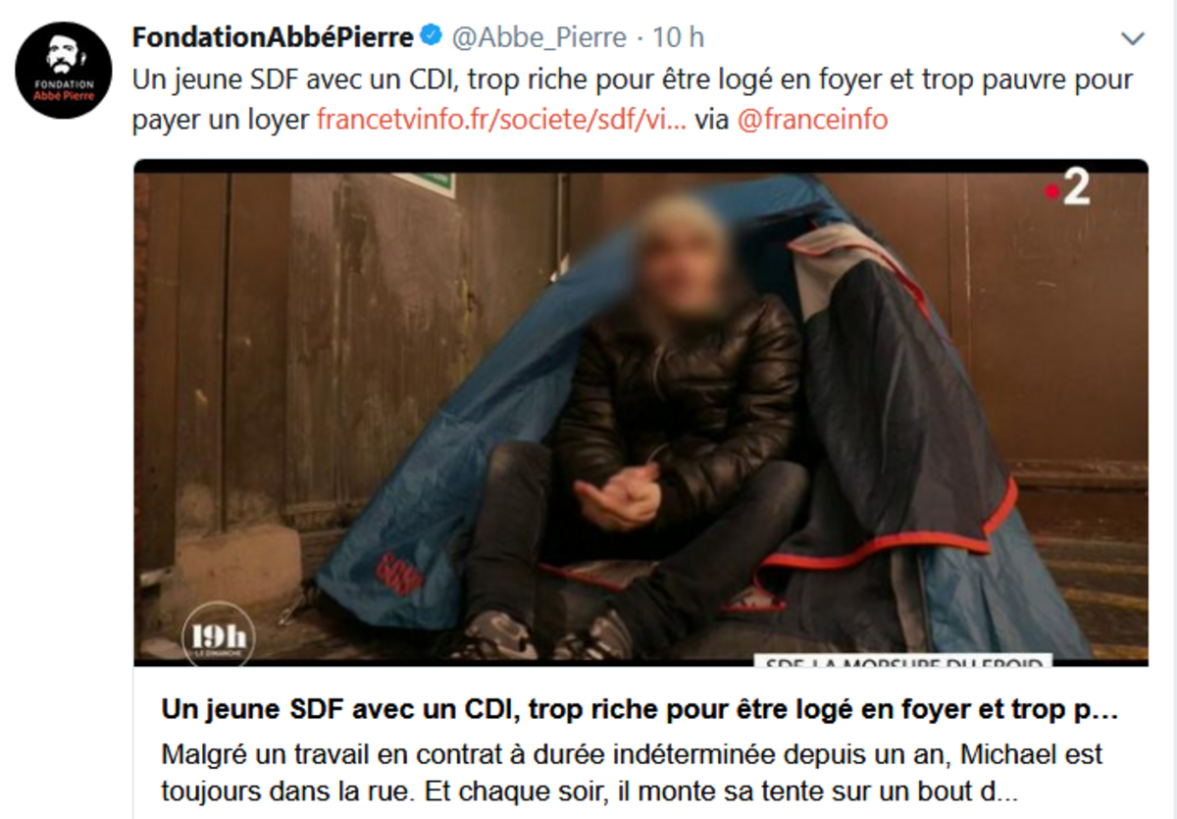
Task: Click the green exit sign in the image
Action: click(x=425, y=182)
